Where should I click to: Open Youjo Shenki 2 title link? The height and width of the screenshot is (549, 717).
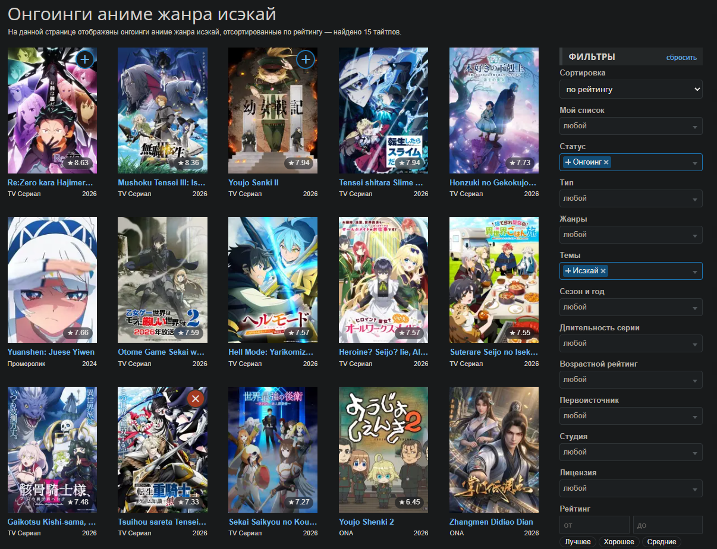(x=366, y=522)
